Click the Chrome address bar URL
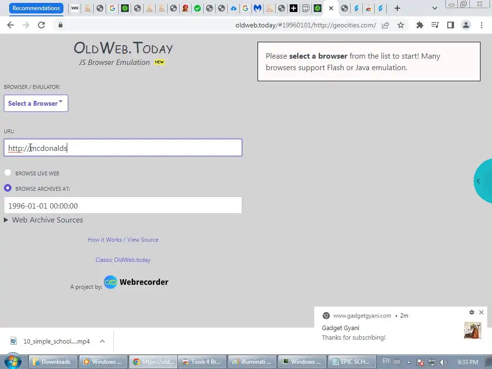This screenshot has height=369, width=492. pos(306,25)
